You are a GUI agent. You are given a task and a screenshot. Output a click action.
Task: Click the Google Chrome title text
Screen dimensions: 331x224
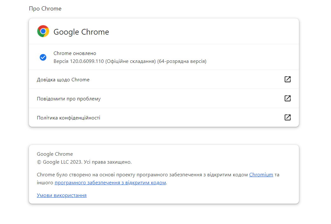(81, 32)
